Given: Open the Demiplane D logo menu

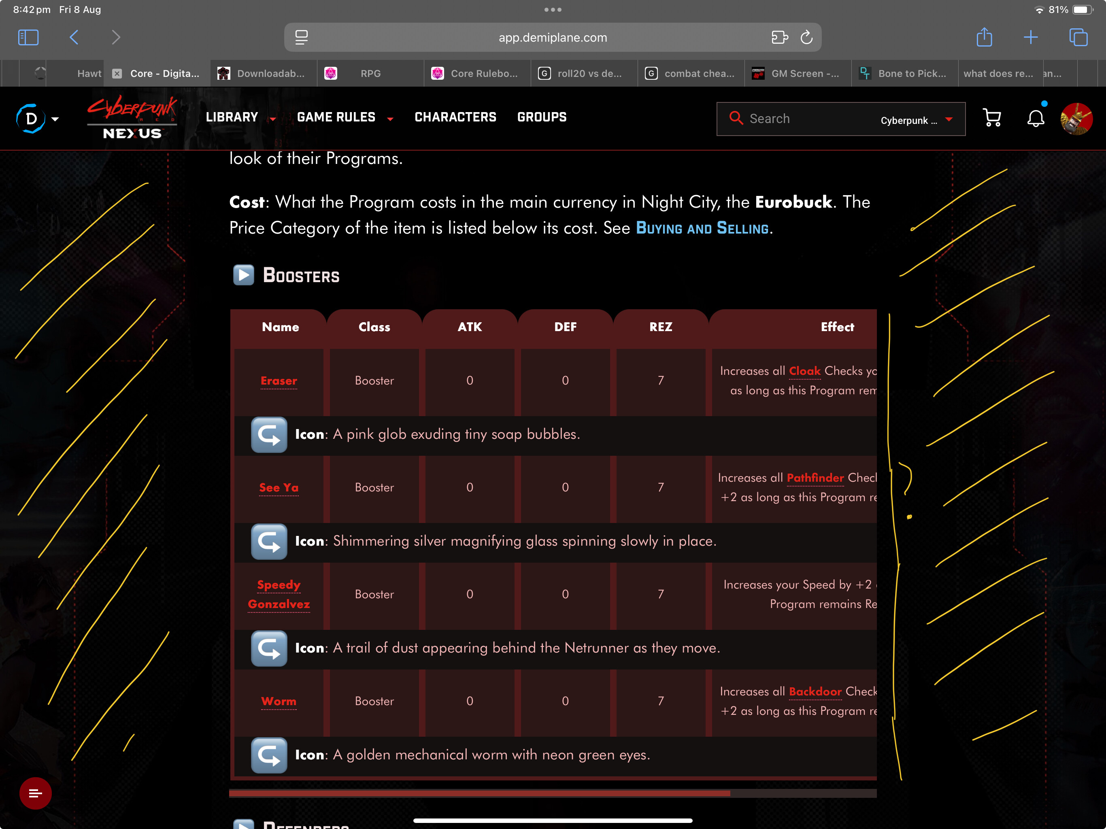Looking at the screenshot, I should coord(38,119).
